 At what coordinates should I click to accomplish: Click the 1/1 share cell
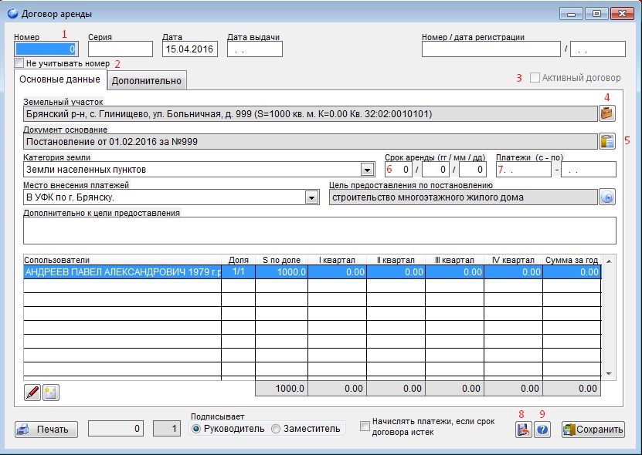pyautogui.click(x=238, y=272)
